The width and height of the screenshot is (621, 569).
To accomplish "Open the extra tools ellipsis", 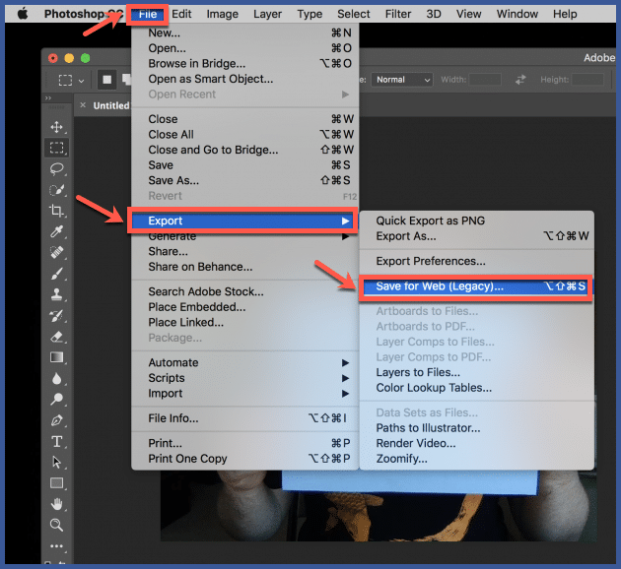I will (x=56, y=546).
